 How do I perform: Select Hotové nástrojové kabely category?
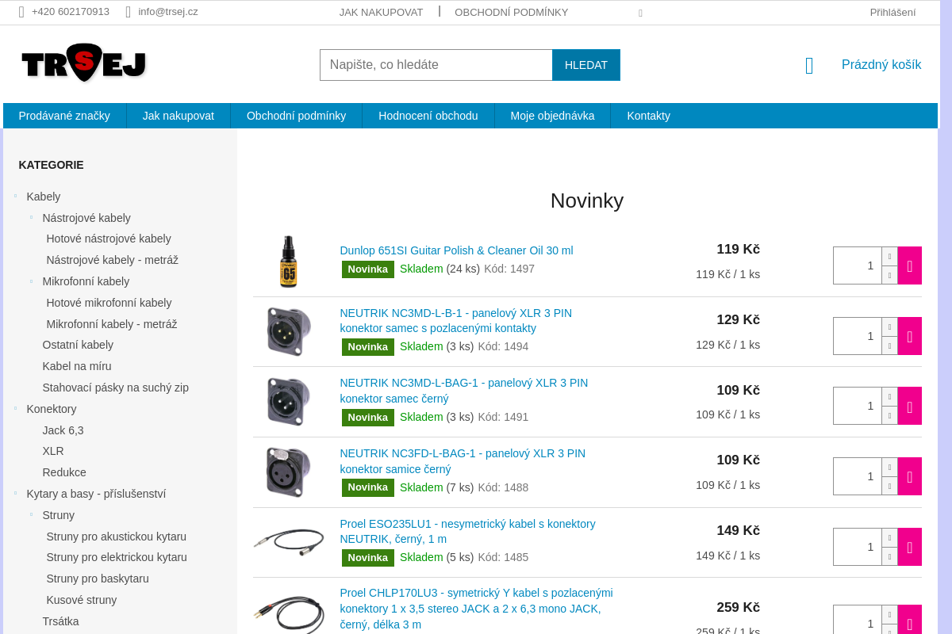[x=109, y=239]
